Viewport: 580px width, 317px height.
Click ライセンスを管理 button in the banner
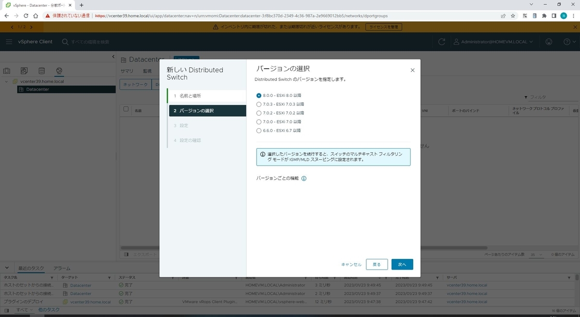pos(383,27)
